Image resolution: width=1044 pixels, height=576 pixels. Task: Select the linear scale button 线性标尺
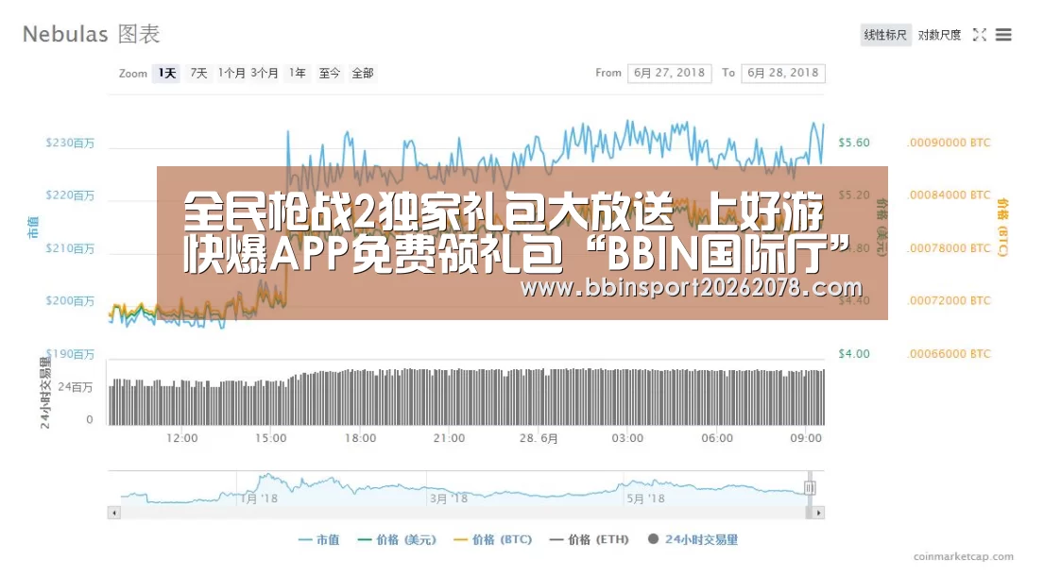coord(885,35)
